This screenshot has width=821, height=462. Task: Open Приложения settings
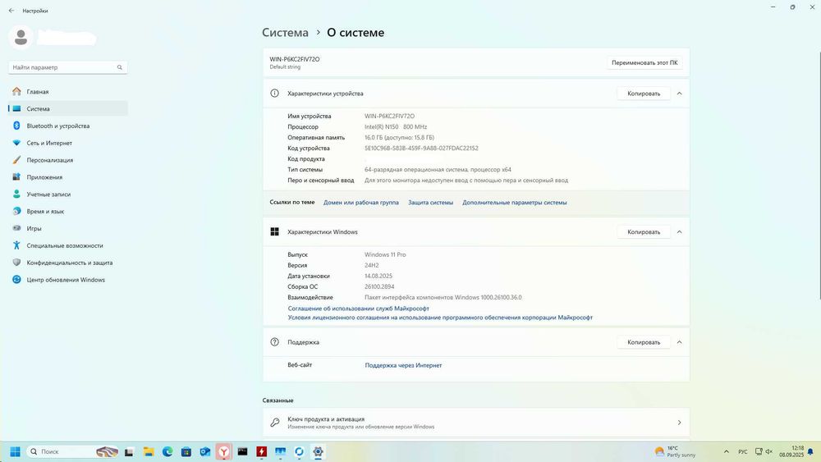click(68, 177)
